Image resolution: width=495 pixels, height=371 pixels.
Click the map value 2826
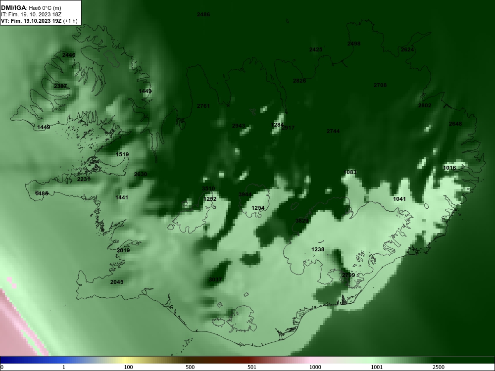pyautogui.click(x=299, y=81)
